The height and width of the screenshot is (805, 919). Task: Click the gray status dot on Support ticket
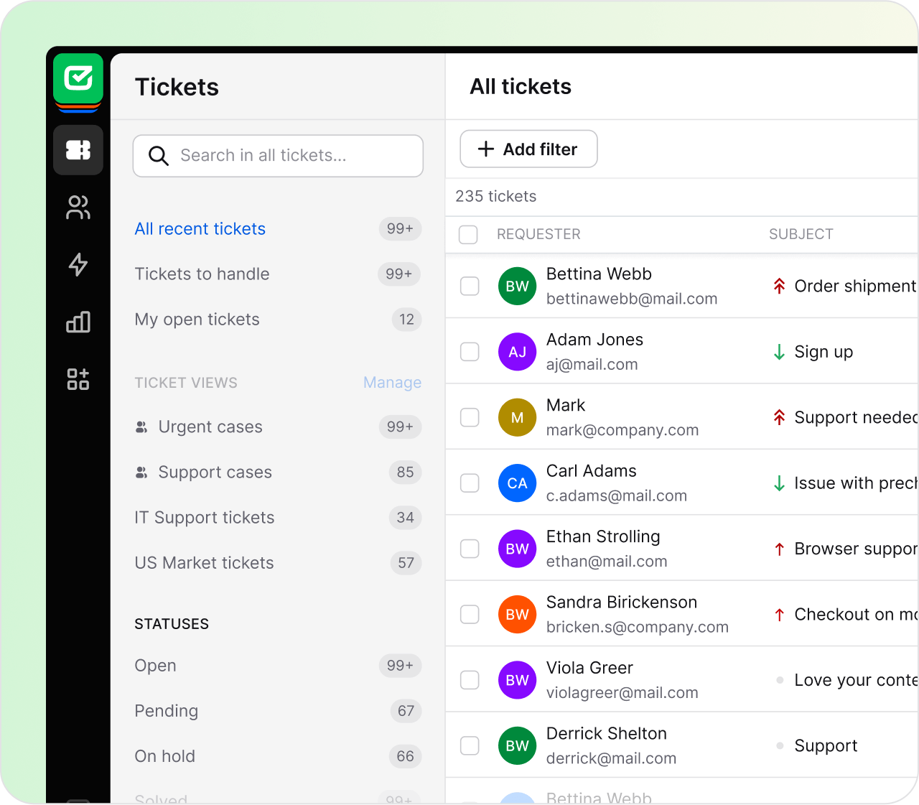pos(779,745)
